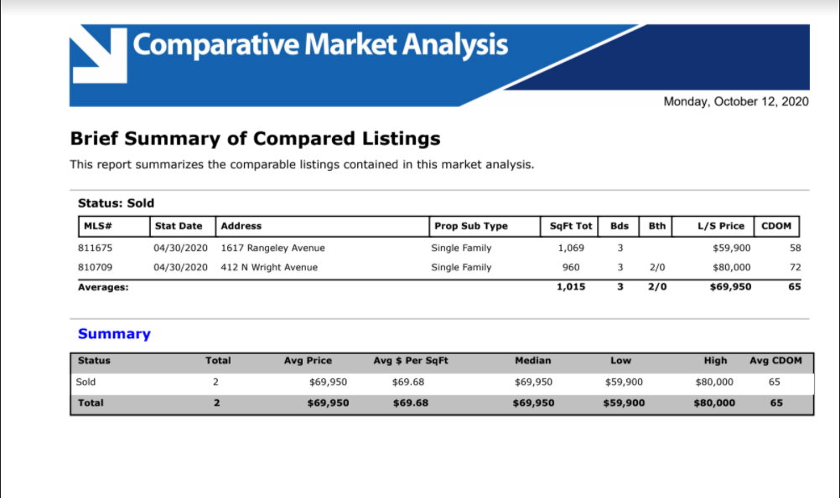The height and width of the screenshot is (498, 840).
Task: Click the Total column header in the Summary table
Action: tap(218, 361)
